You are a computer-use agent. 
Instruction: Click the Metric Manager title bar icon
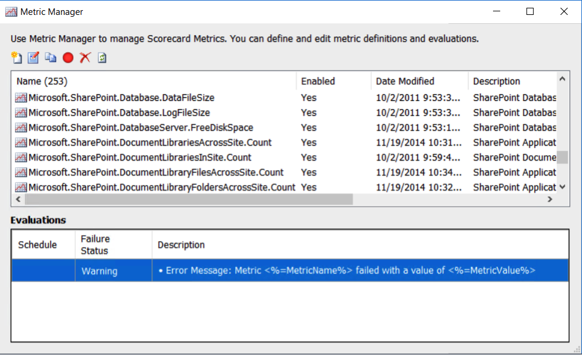(11, 12)
